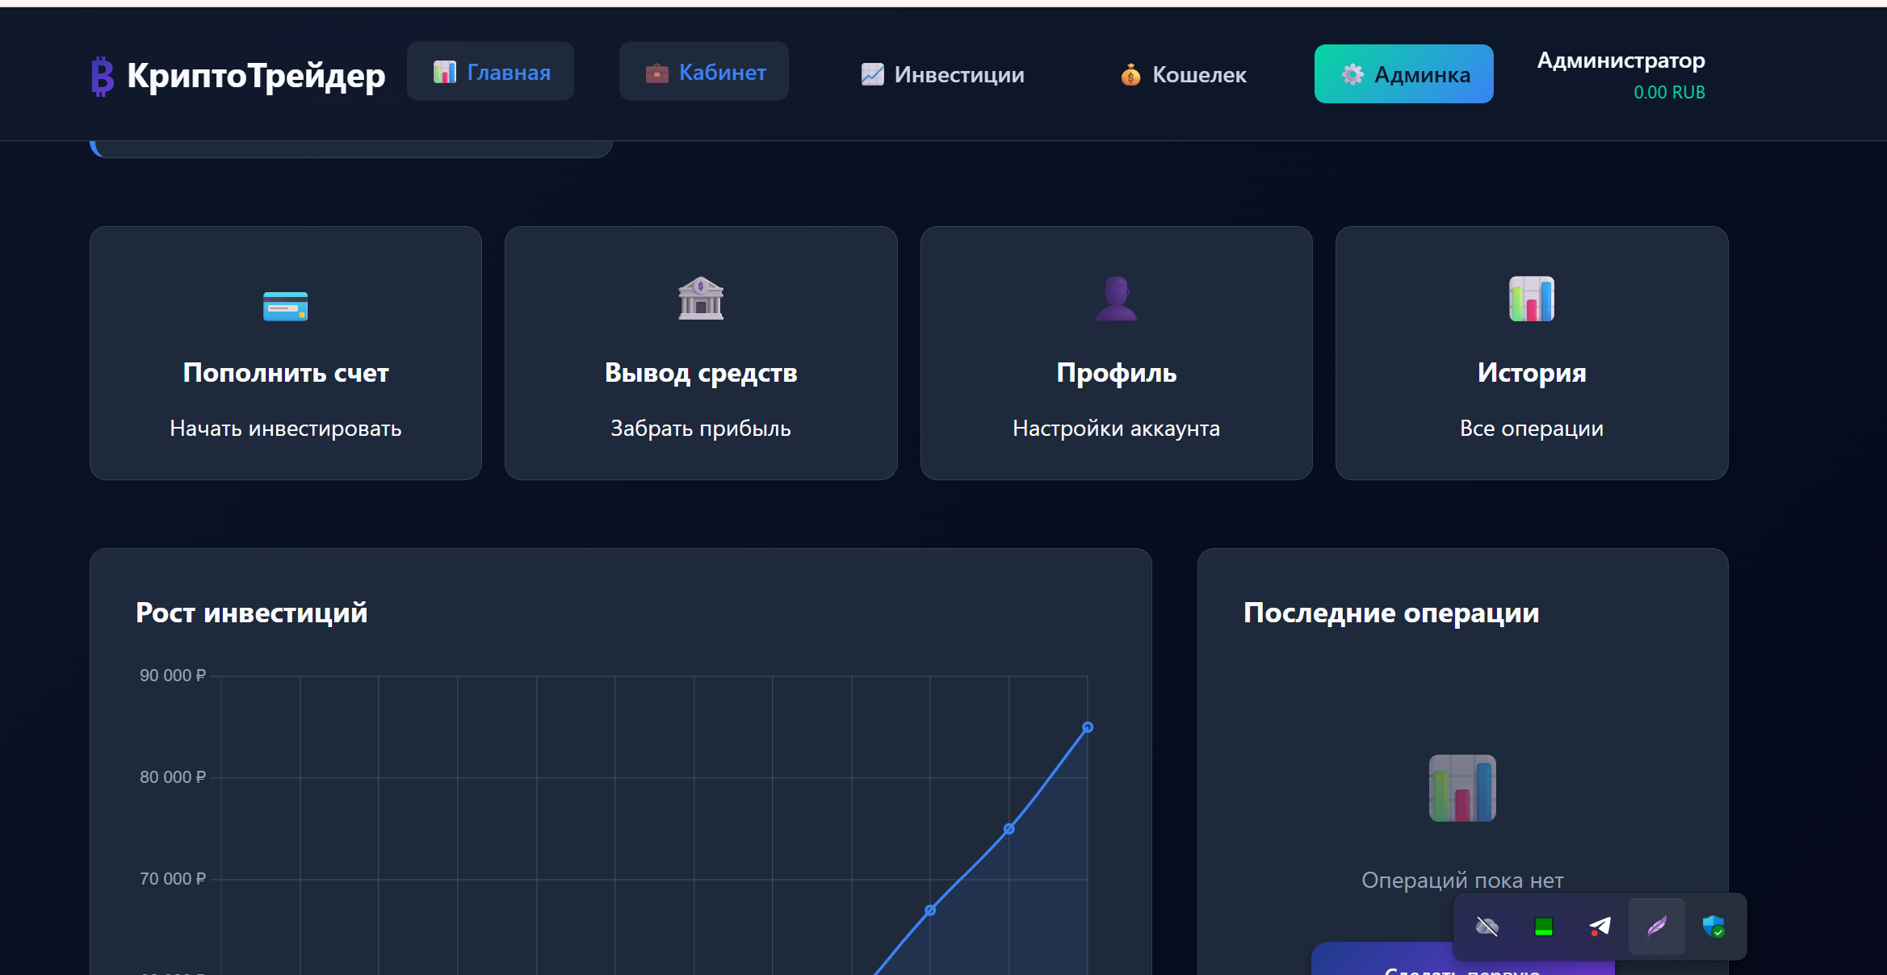The image size is (1887, 975).
Task: Click the highest data point on the chart
Action: pos(1088,727)
